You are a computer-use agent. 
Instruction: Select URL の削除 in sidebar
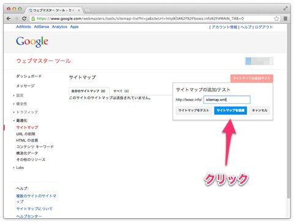26,134
